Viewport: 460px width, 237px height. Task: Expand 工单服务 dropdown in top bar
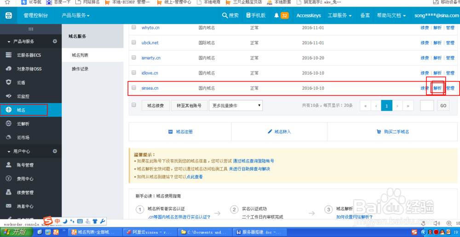[340, 16]
